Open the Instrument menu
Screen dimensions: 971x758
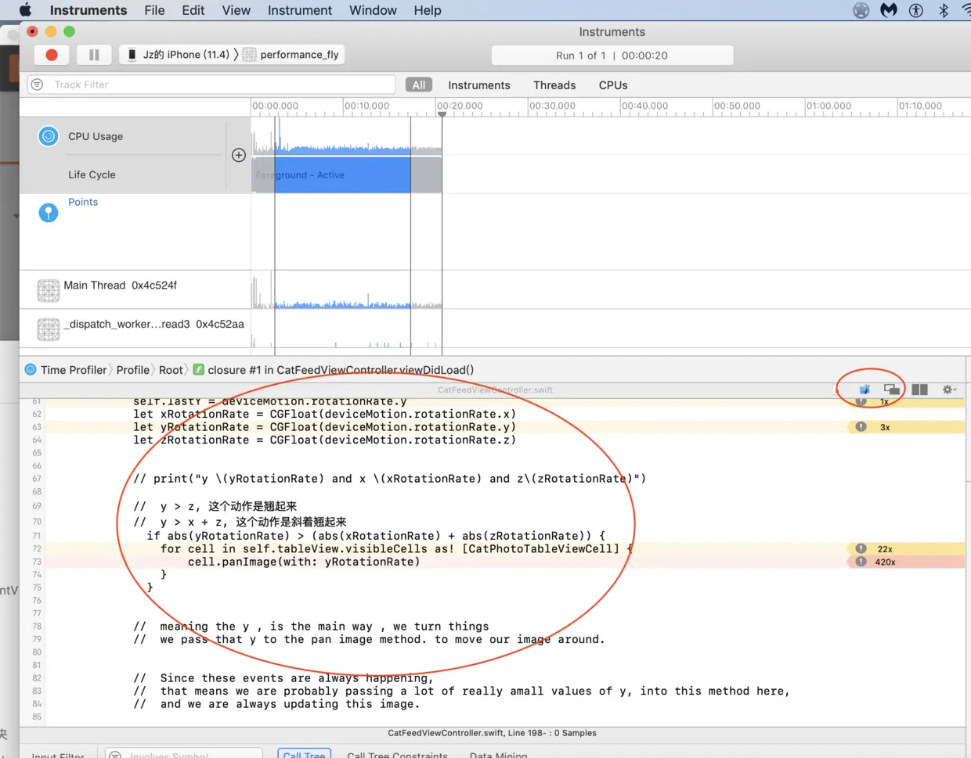point(300,10)
